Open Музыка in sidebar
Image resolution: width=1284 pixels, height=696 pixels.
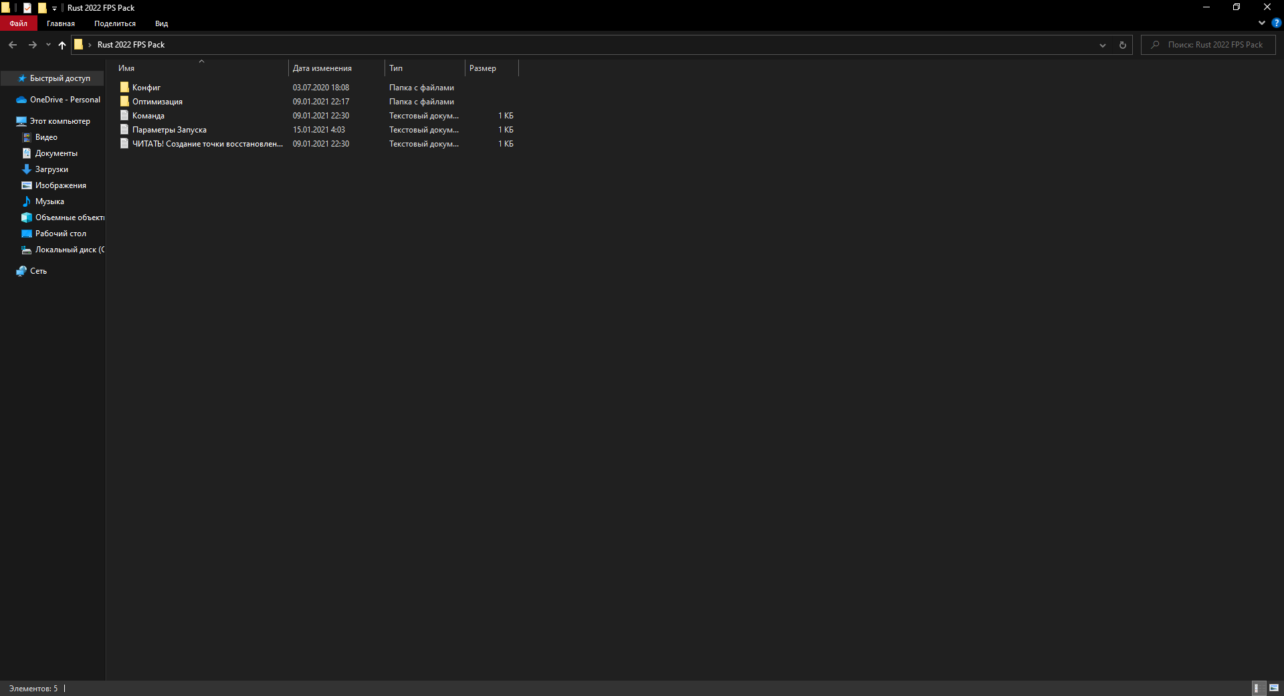pyautogui.click(x=44, y=201)
